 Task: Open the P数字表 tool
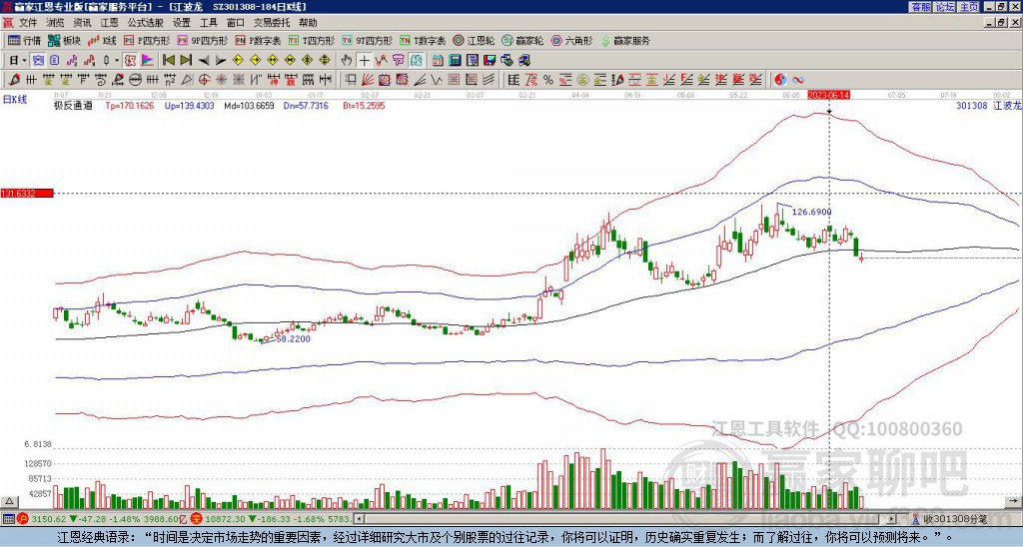coord(258,40)
